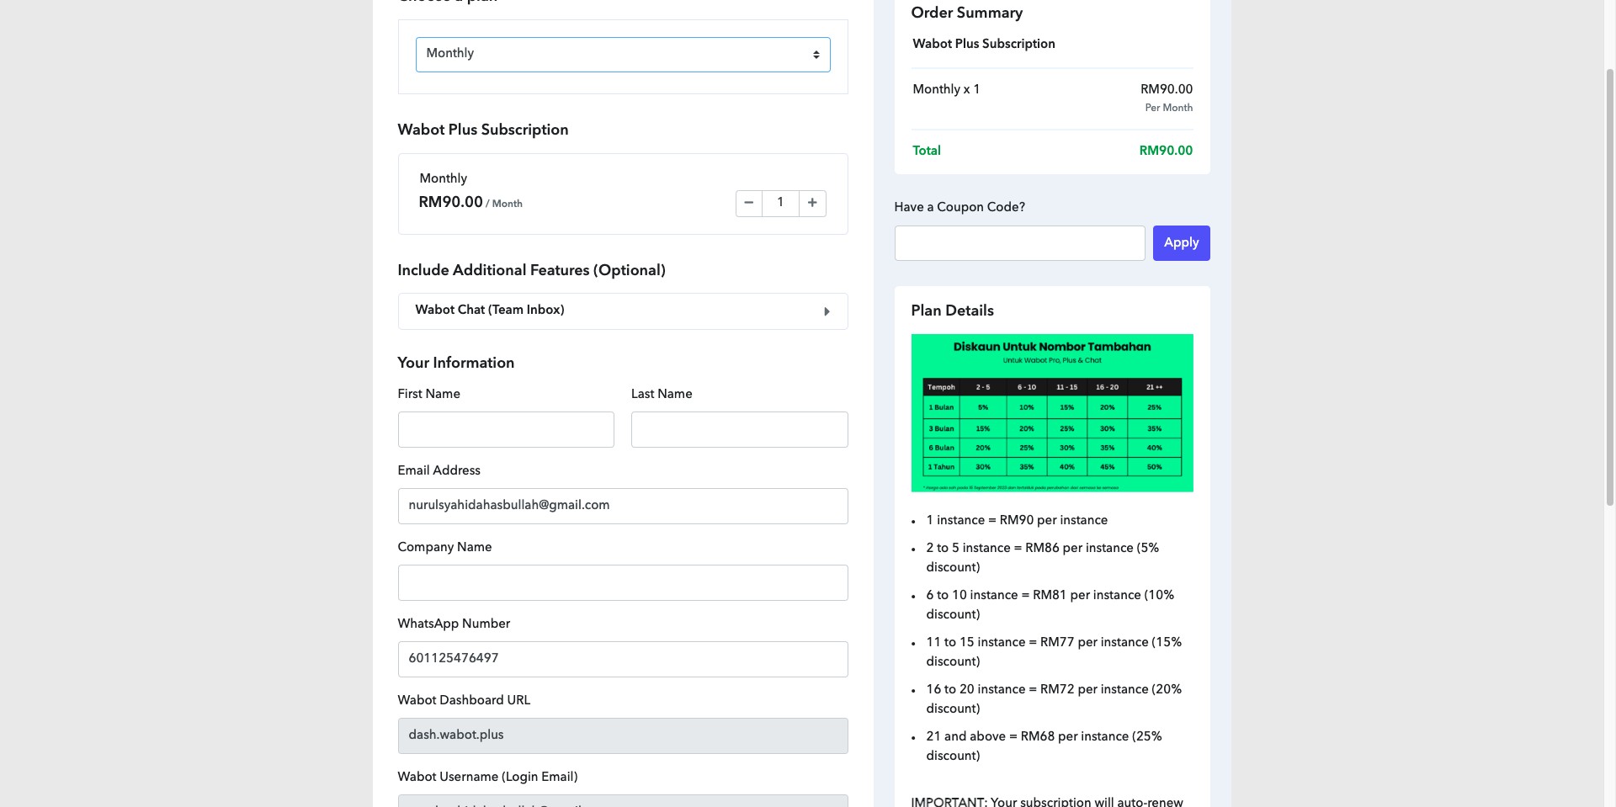Expand the Wabot Chat (Team Inbox) section
The width and height of the screenshot is (1616, 807).
point(623,311)
